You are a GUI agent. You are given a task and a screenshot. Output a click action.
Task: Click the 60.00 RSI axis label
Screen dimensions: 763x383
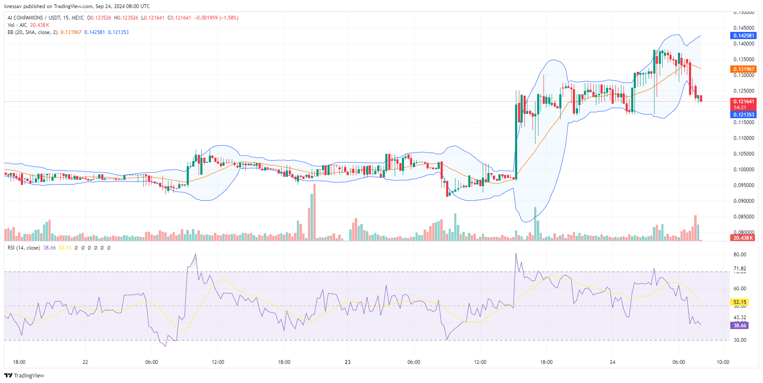point(740,289)
